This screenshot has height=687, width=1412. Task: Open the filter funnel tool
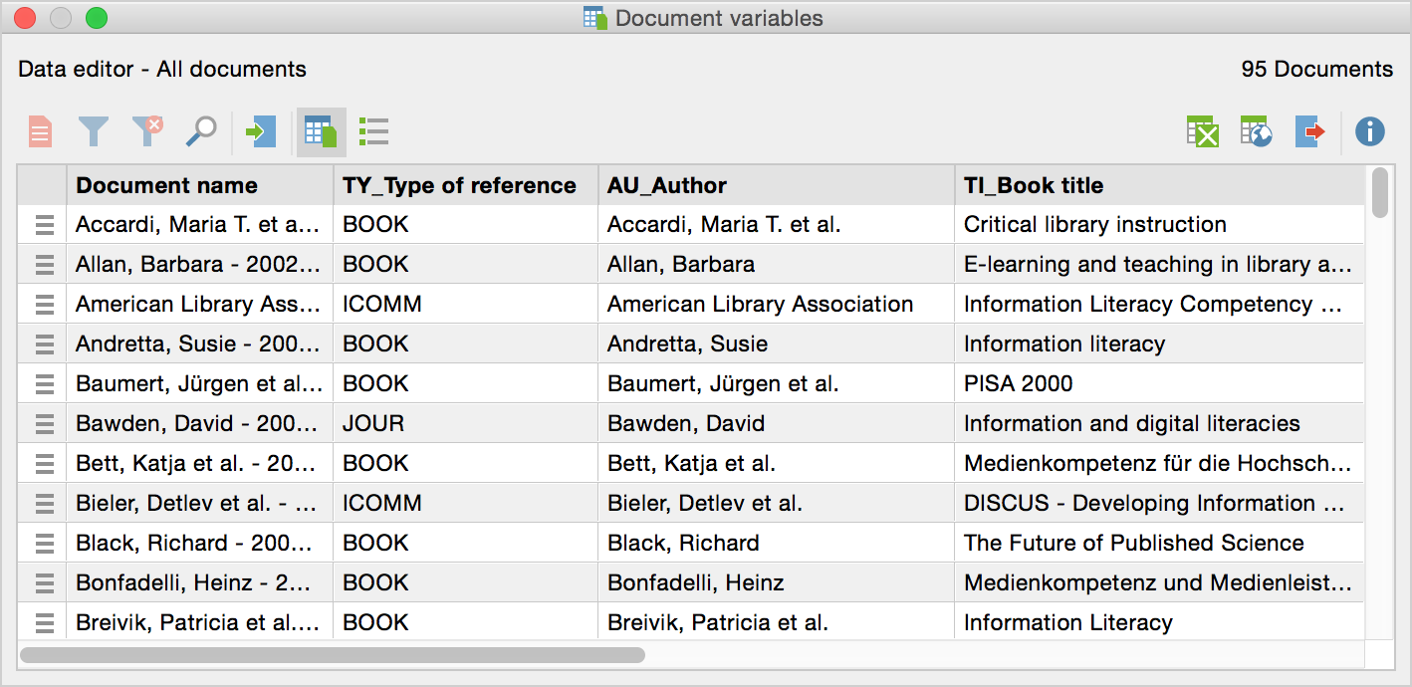coord(94,131)
